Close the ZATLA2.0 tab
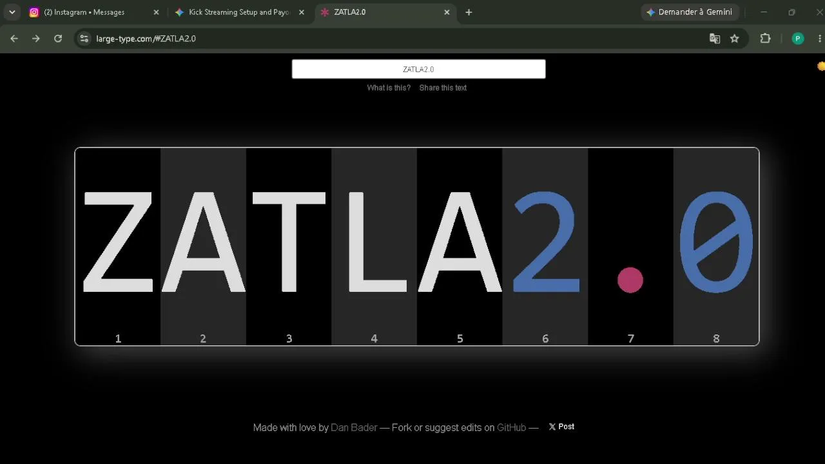The width and height of the screenshot is (825, 464). [447, 12]
